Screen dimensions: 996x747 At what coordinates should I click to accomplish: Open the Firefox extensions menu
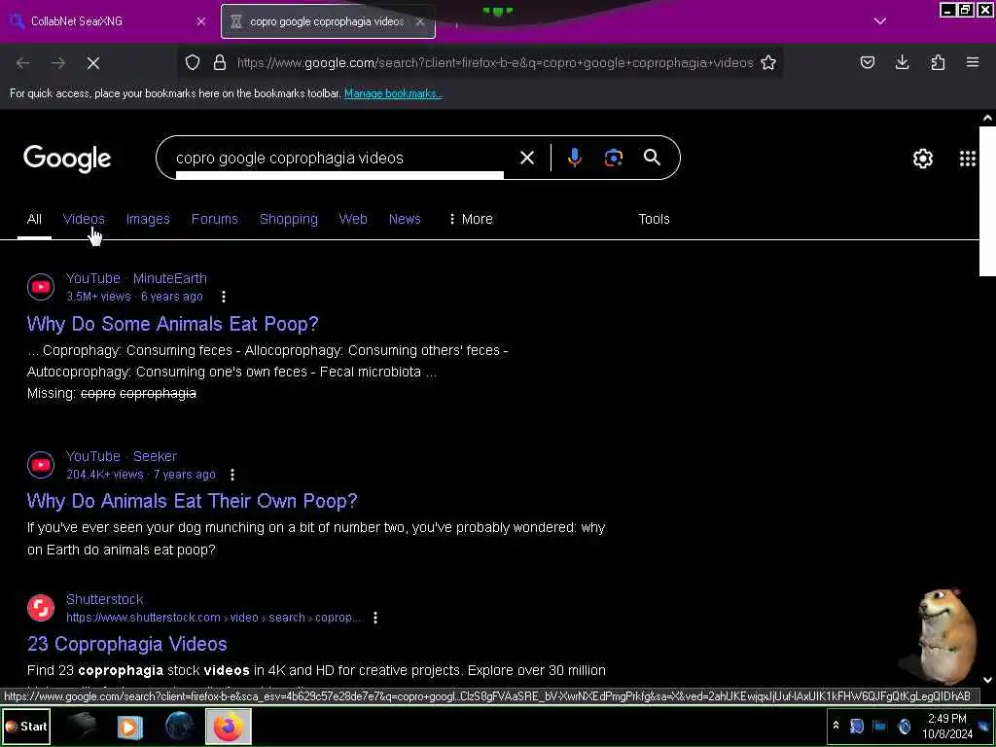938,62
